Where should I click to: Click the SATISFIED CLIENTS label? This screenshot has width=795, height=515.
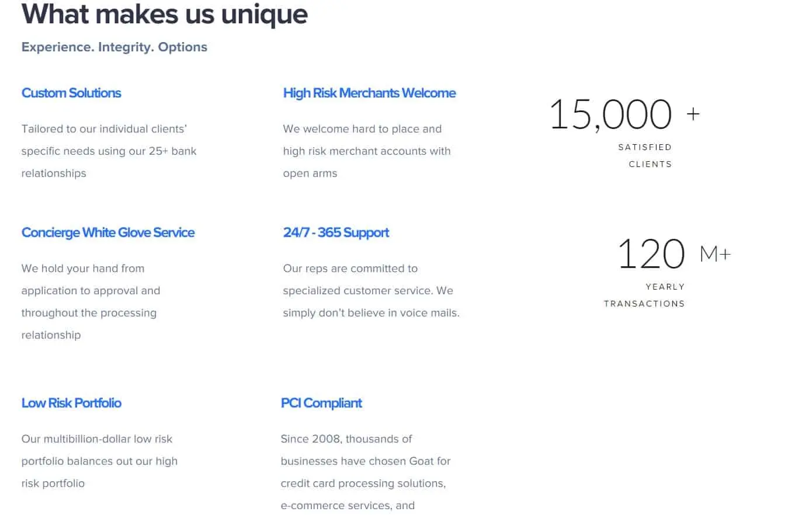click(645, 155)
